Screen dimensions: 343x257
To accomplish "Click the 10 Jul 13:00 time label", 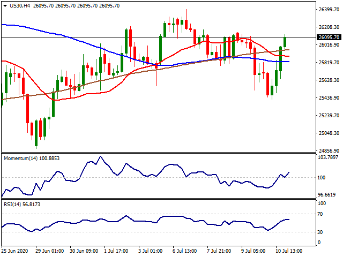I will [289, 251].
